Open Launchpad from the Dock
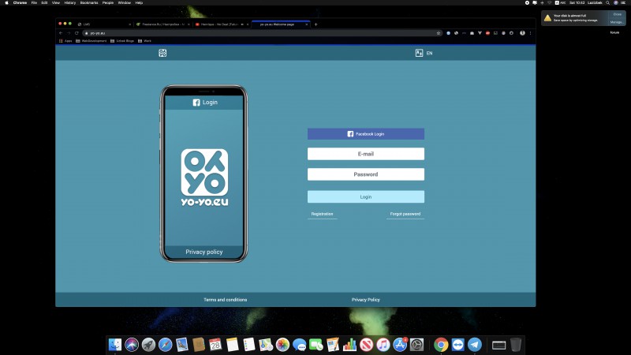Screen dimensions: 631x355 [148, 345]
